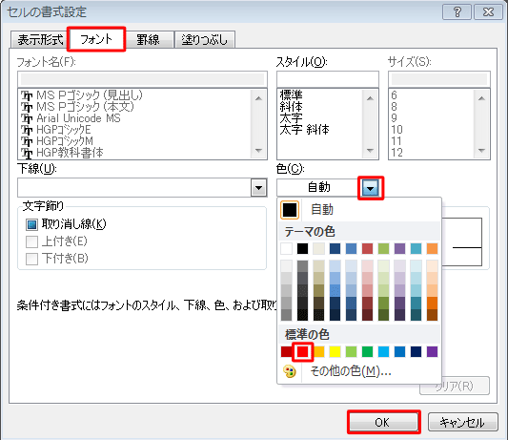Toggle the 取り消し線(K) checkbox

click(x=31, y=224)
